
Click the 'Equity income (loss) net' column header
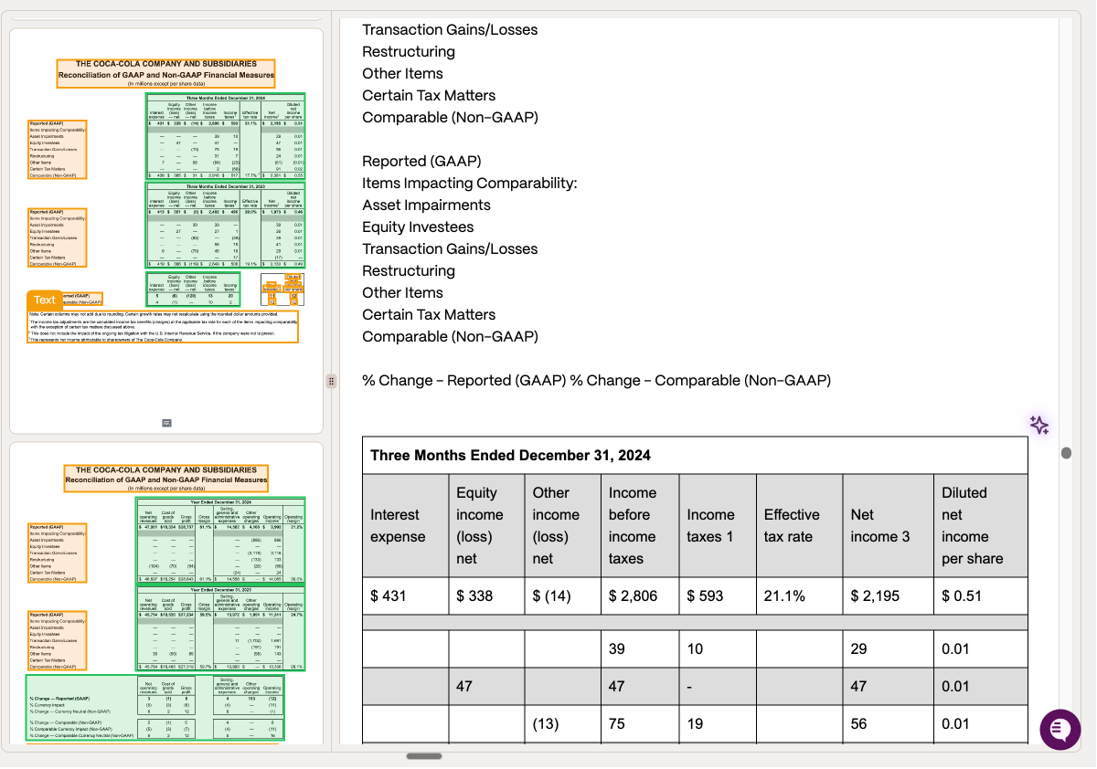(x=486, y=525)
